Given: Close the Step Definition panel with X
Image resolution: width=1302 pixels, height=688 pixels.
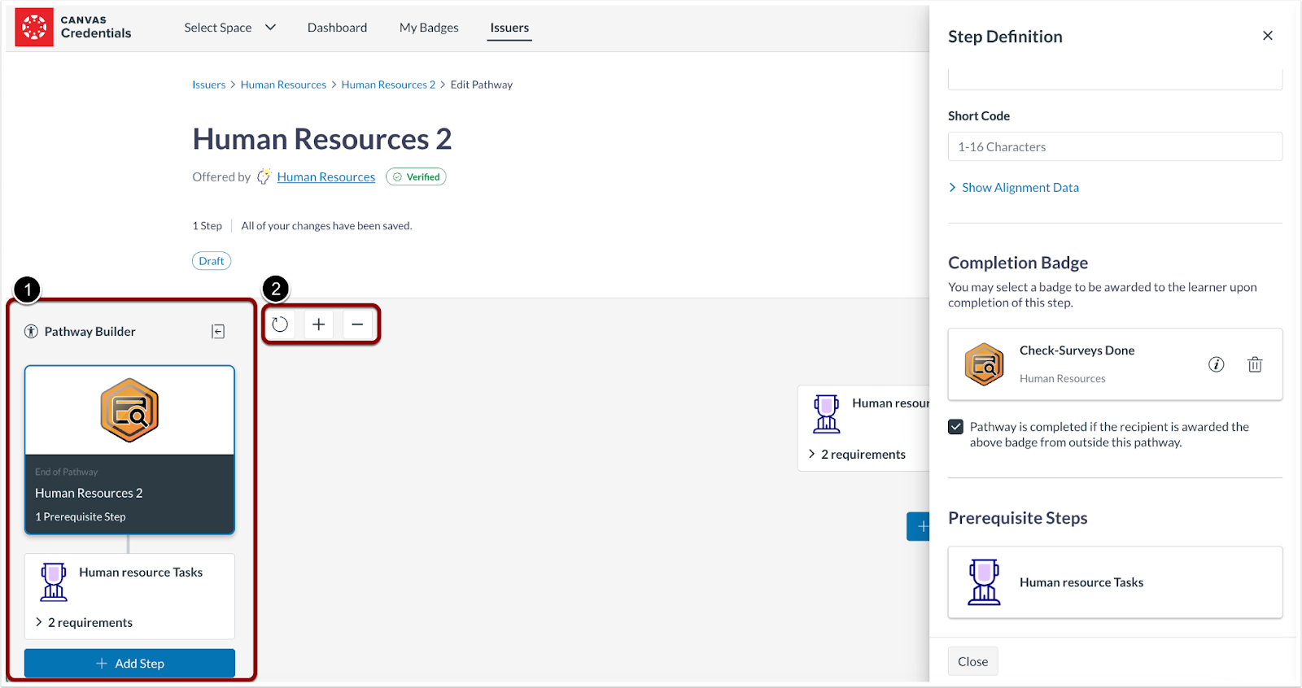Looking at the screenshot, I should 1267,36.
